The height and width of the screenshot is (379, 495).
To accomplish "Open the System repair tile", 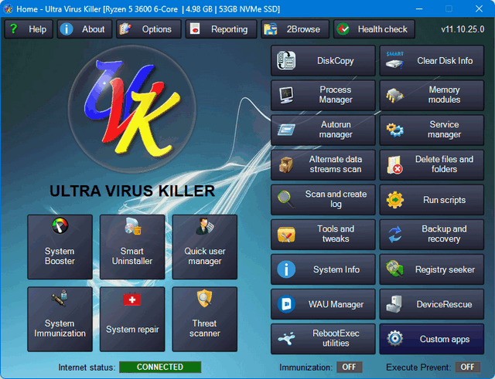I will (x=132, y=319).
